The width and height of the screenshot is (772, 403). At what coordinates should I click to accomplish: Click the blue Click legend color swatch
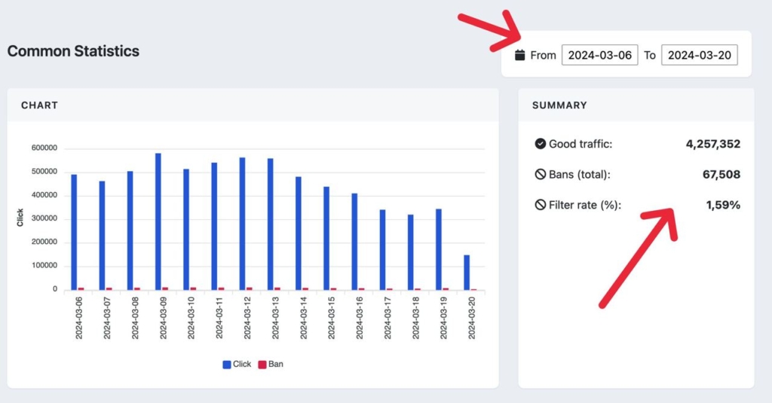coord(227,365)
